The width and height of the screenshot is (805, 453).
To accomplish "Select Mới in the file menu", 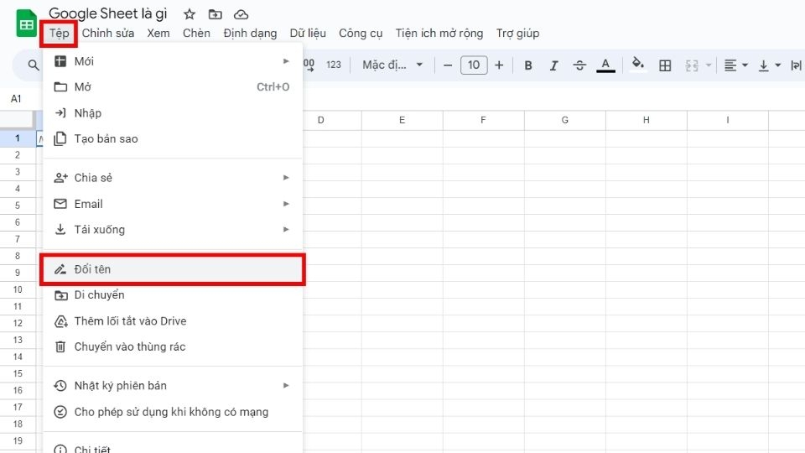I will (x=173, y=61).
